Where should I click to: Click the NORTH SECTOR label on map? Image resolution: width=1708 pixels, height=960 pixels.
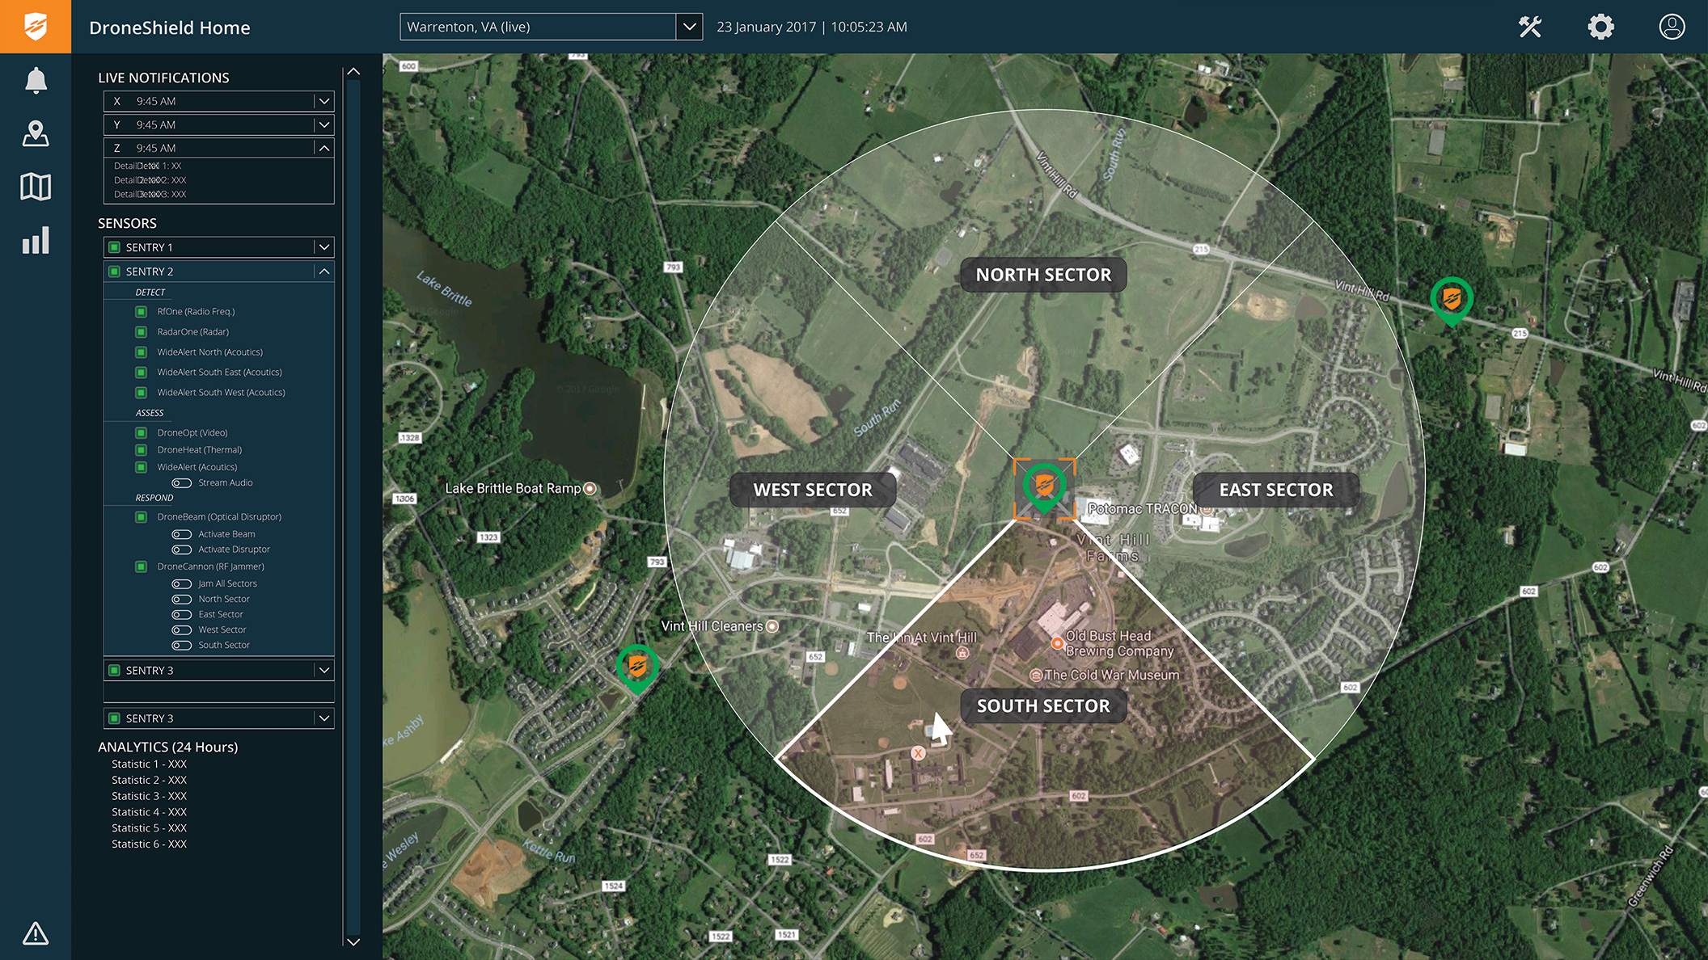click(x=1043, y=275)
